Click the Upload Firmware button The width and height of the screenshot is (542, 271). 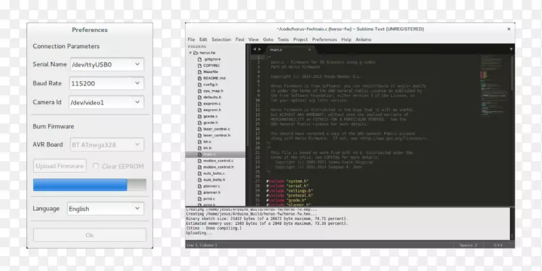coord(60,166)
